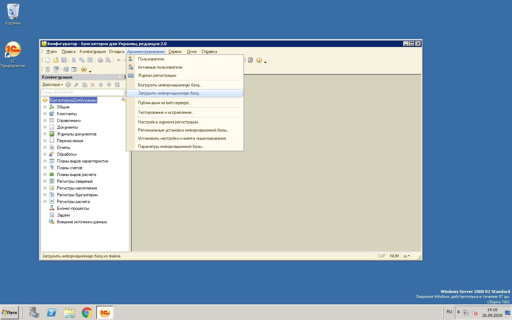Expand the Документы tree node
Viewport: 512px width, 320px height.
45,127
